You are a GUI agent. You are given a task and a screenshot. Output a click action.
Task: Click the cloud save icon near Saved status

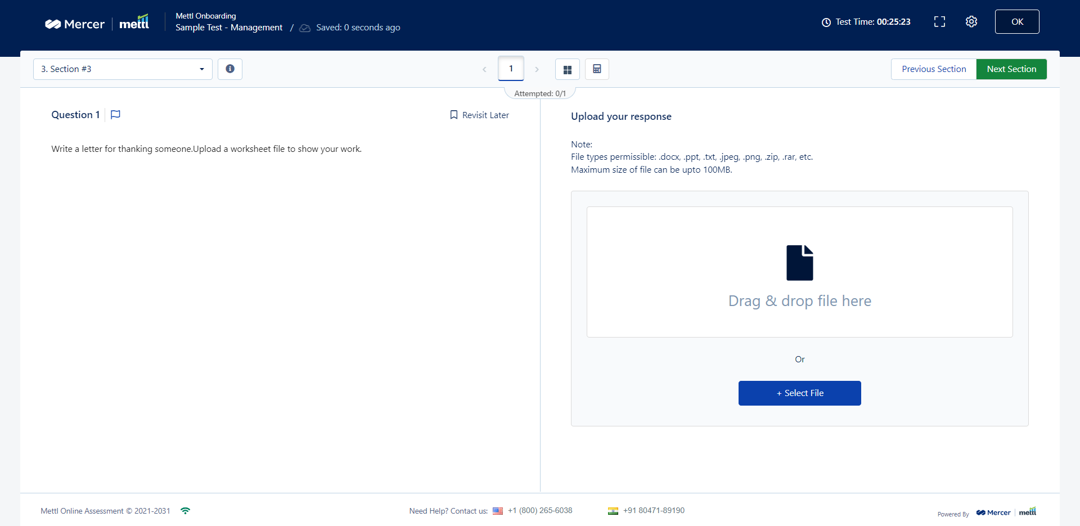pyautogui.click(x=305, y=28)
